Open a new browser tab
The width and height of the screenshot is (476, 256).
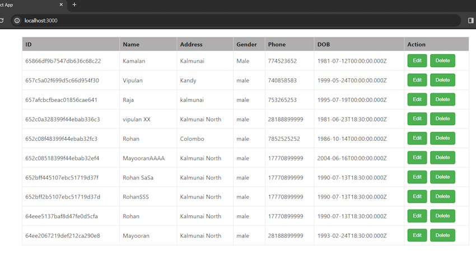(x=74, y=4)
